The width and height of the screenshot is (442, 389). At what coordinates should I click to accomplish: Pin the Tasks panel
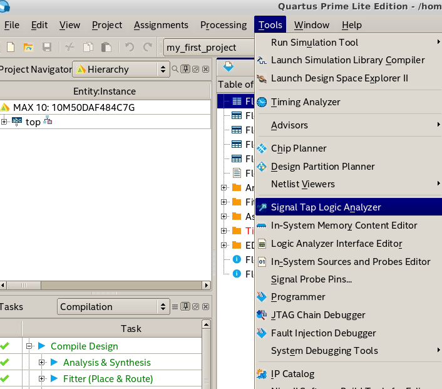[185, 306]
